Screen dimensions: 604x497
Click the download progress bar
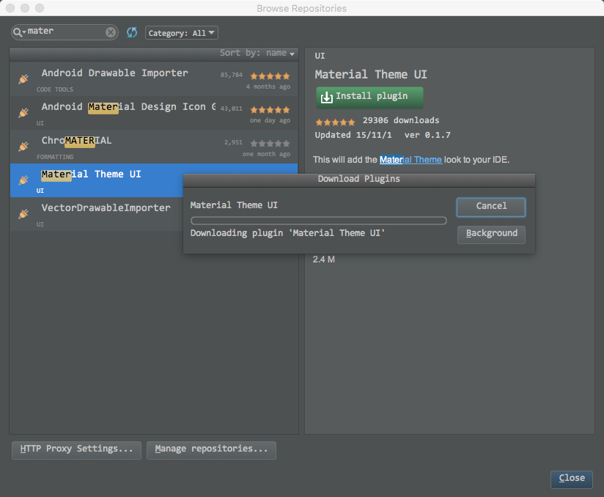[319, 221]
